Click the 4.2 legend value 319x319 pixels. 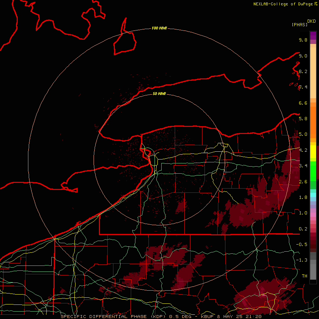click(303, 150)
